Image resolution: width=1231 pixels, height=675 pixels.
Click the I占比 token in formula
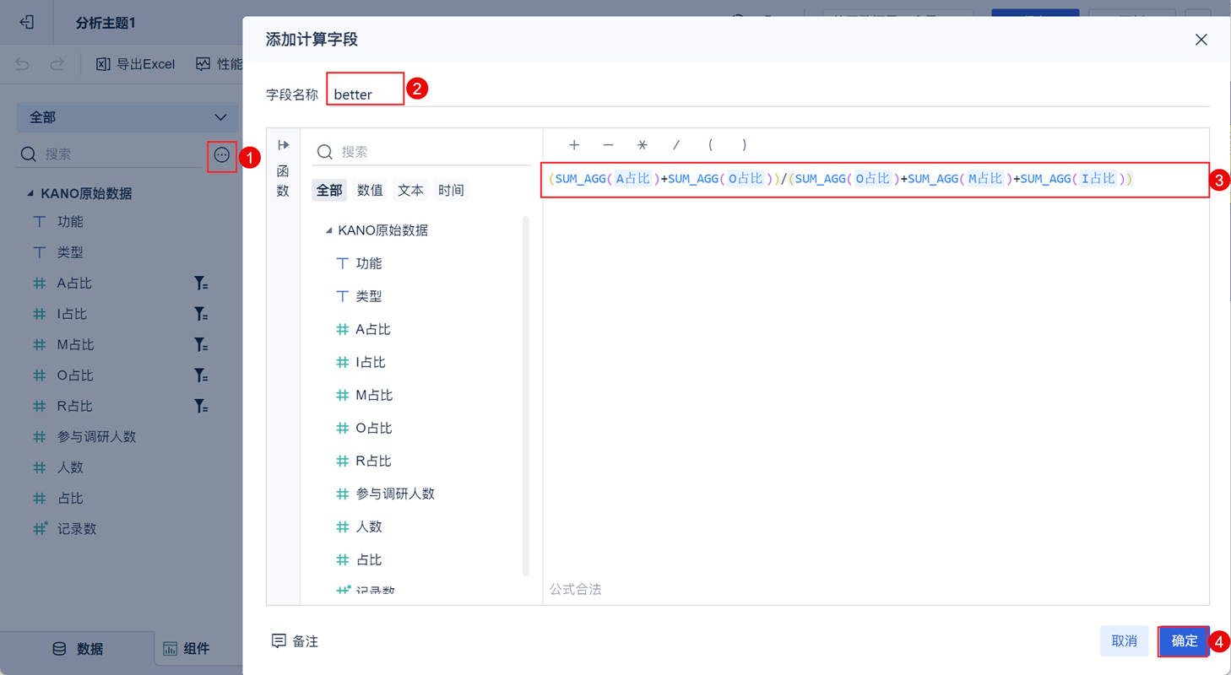tap(1098, 179)
